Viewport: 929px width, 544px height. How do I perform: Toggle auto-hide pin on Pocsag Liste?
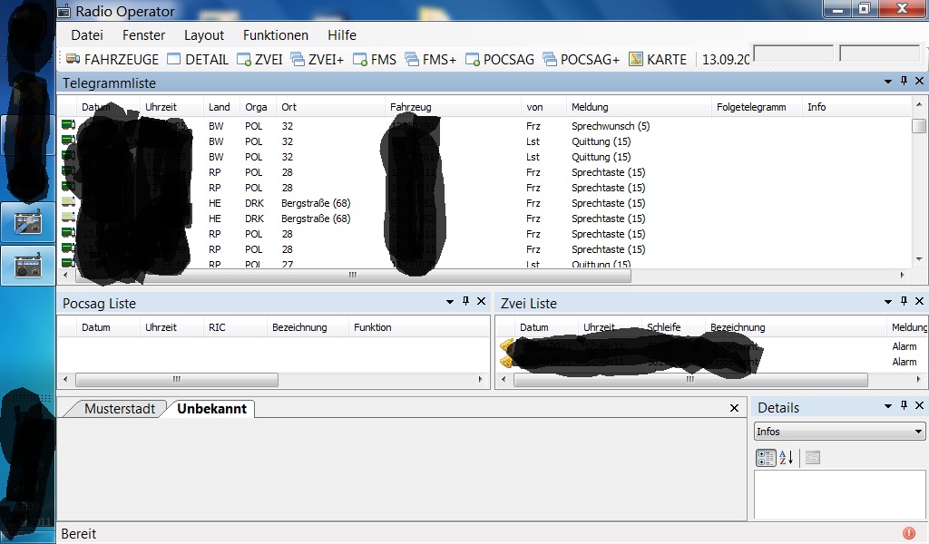pyautogui.click(x=465, y=302)
